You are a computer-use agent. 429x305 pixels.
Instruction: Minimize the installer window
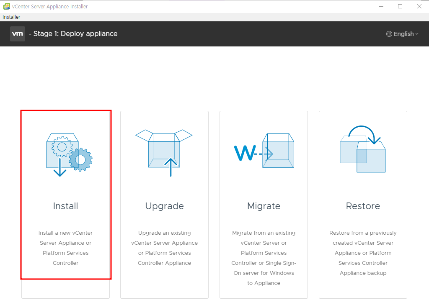pyautogui.click(x=381, y=6)
